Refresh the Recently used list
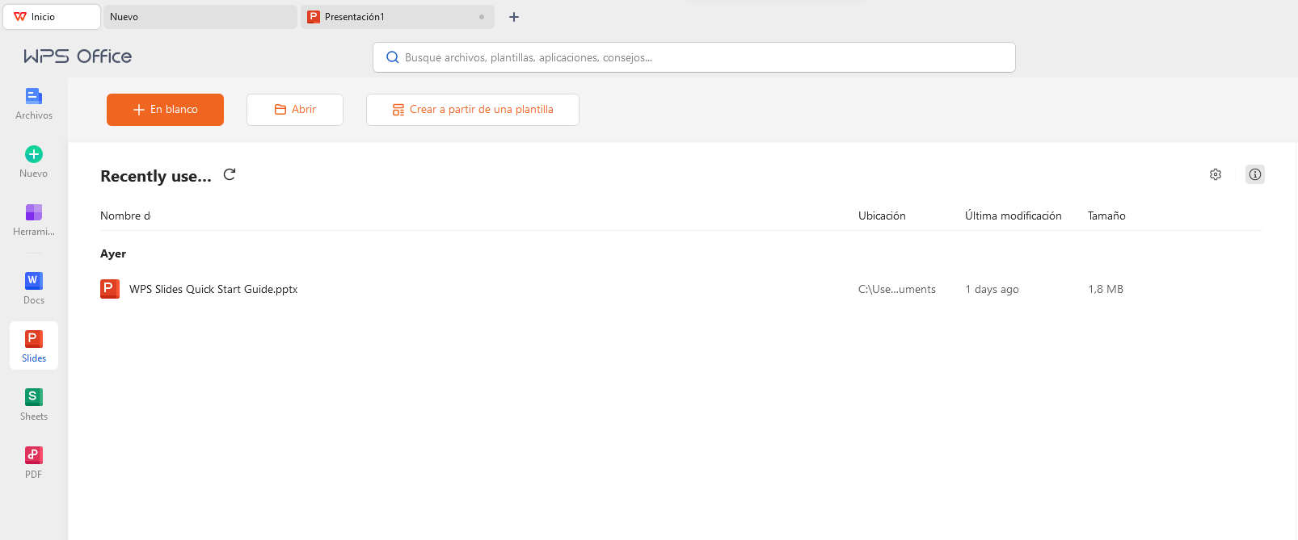The image size is (1298, 540). [x=230, y=174]
